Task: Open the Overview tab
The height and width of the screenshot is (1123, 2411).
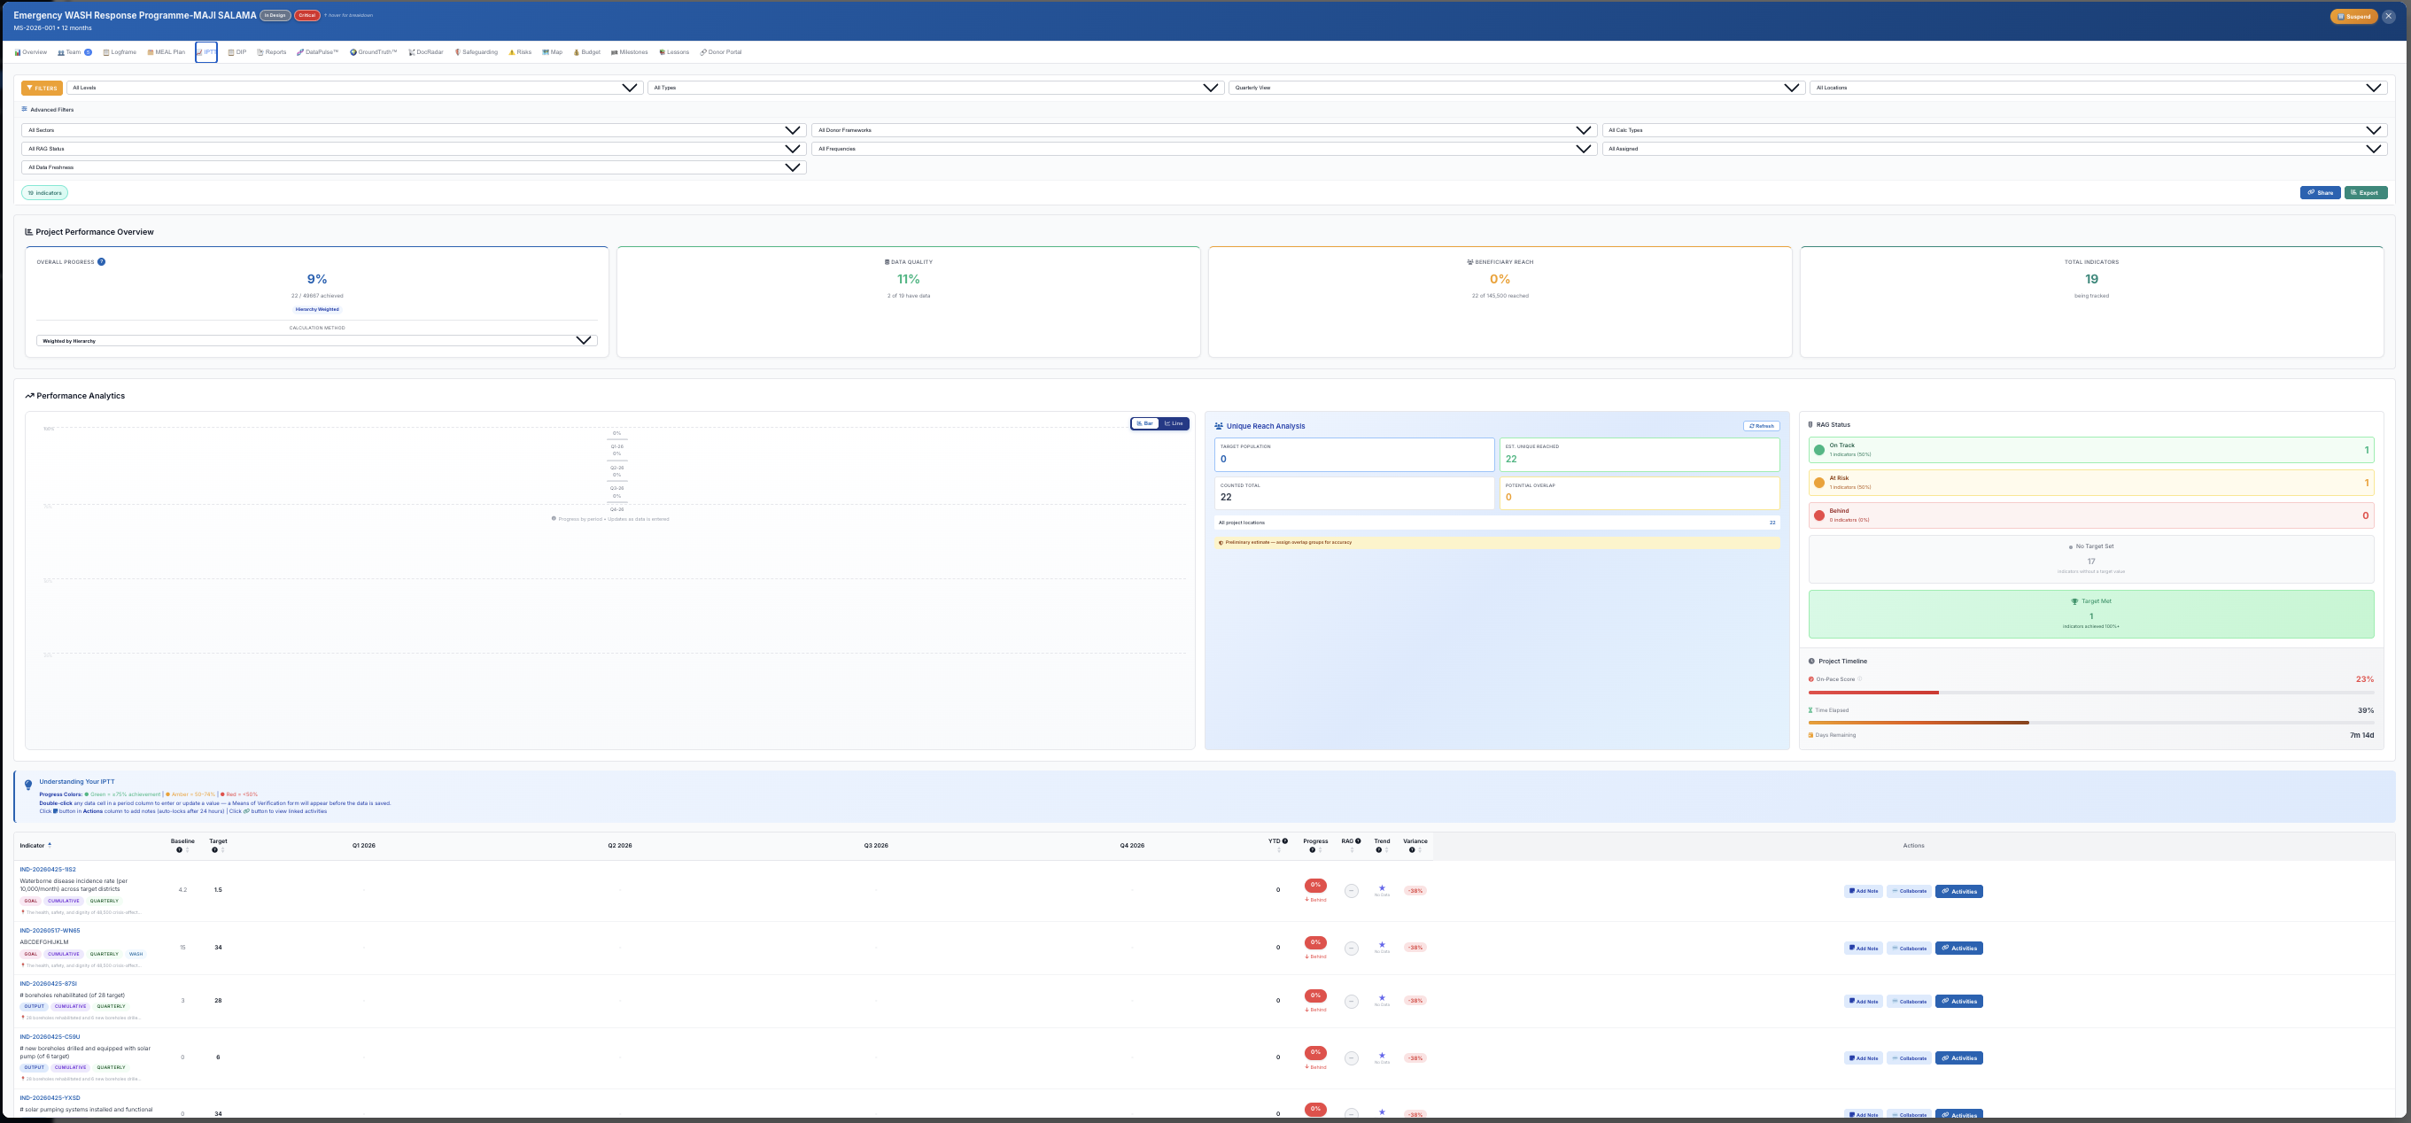Action: pyautogui.click(x=31, y=52)
